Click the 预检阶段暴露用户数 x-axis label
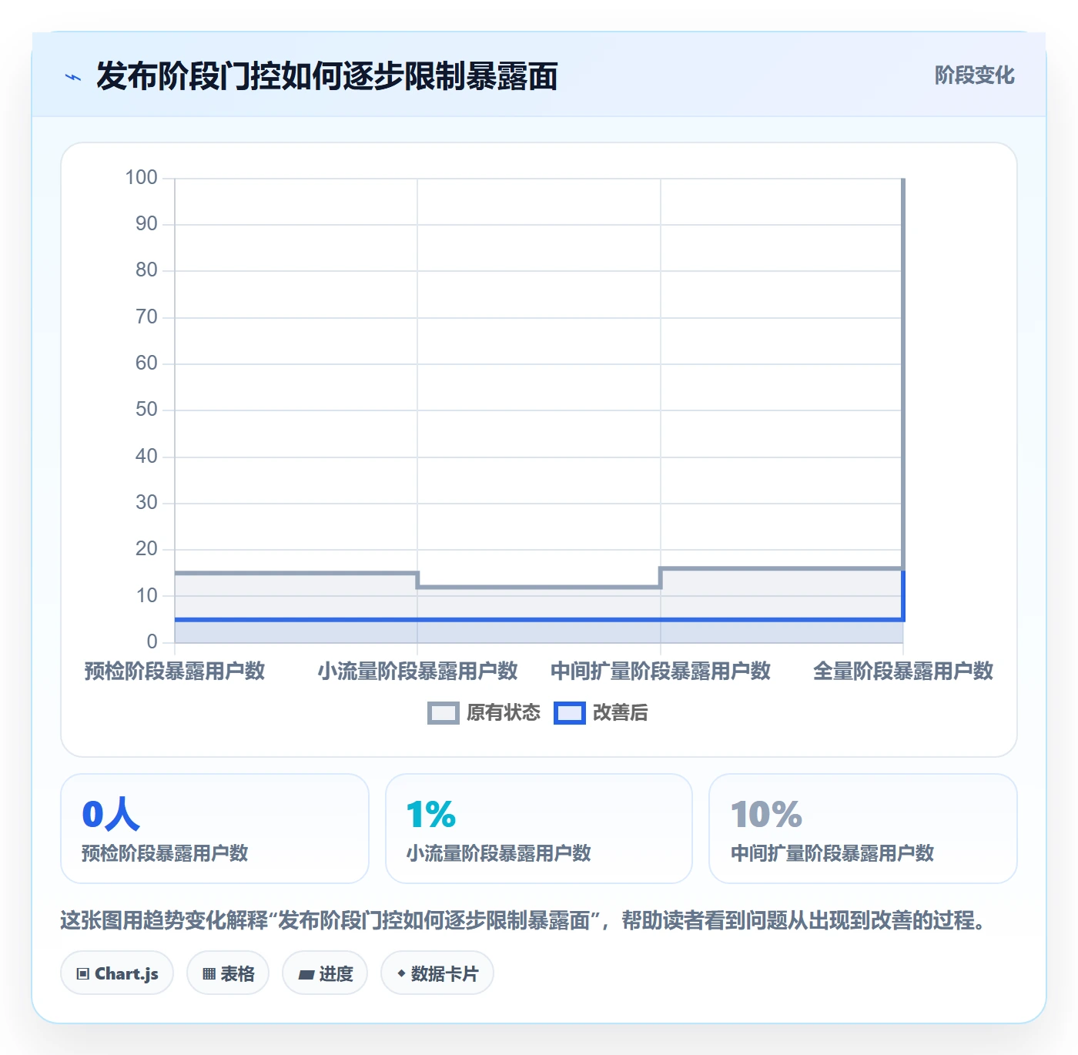The height and width of the screenshot is (1055, 1078). tap(175, 672)
